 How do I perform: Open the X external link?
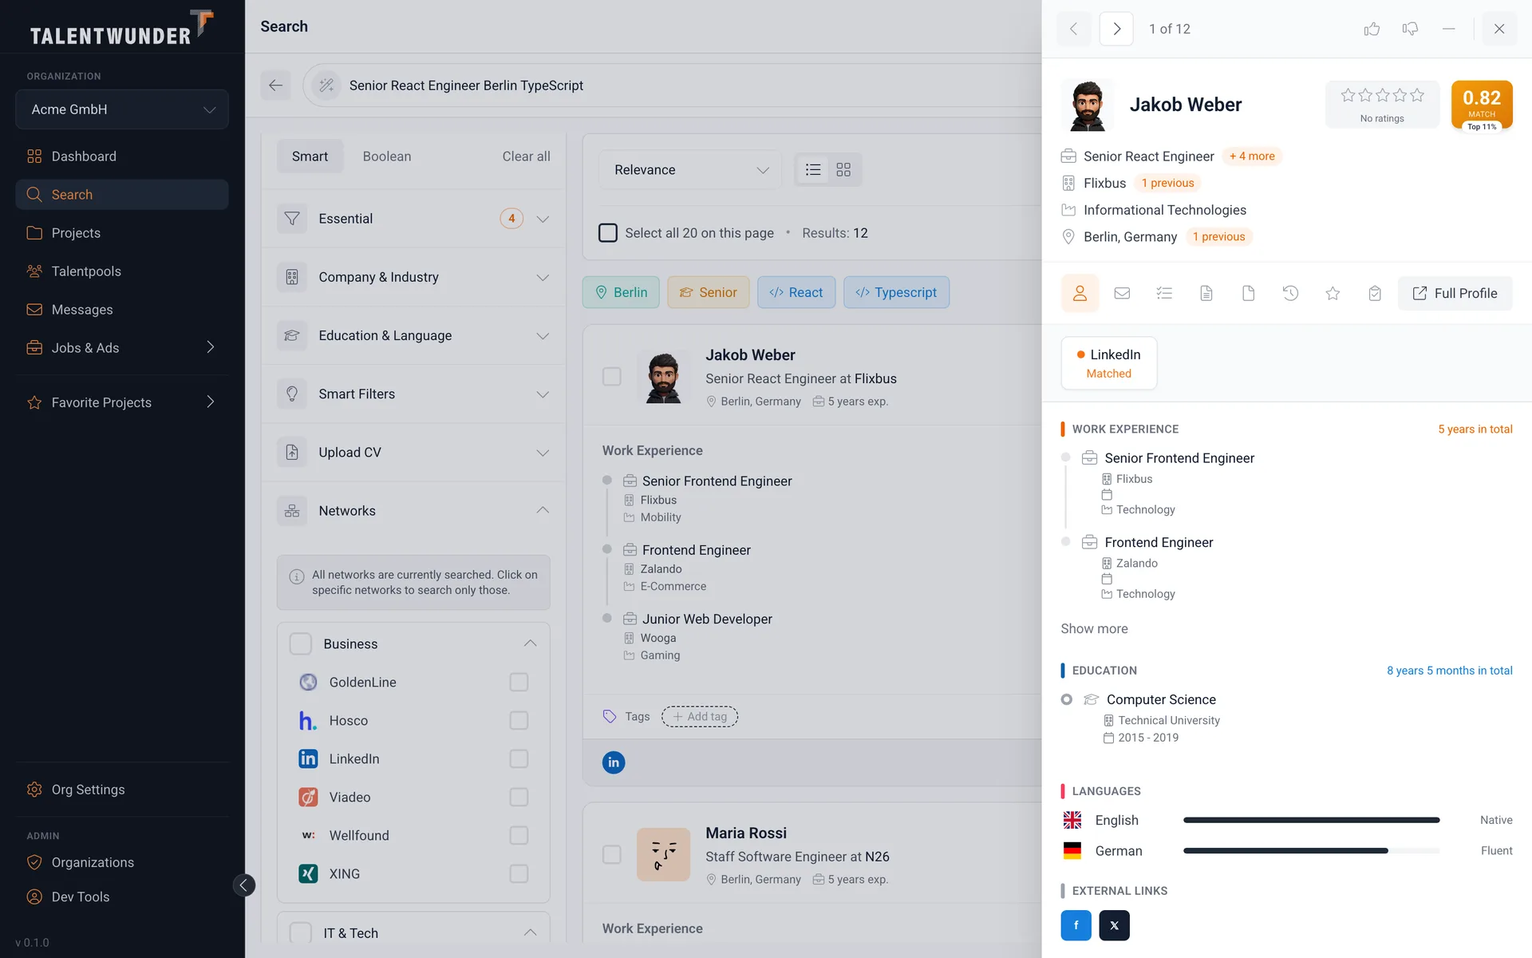pos(1114,925)
